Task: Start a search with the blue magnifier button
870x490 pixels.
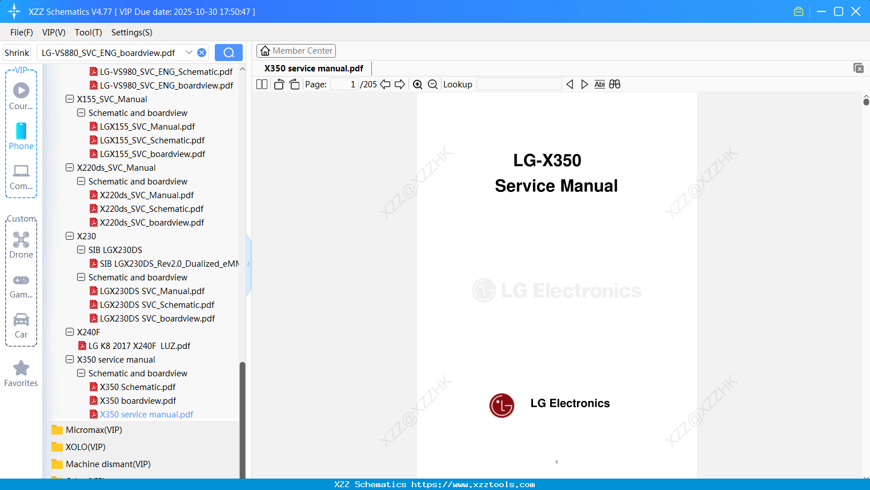Action: click(x=228, y=52)
